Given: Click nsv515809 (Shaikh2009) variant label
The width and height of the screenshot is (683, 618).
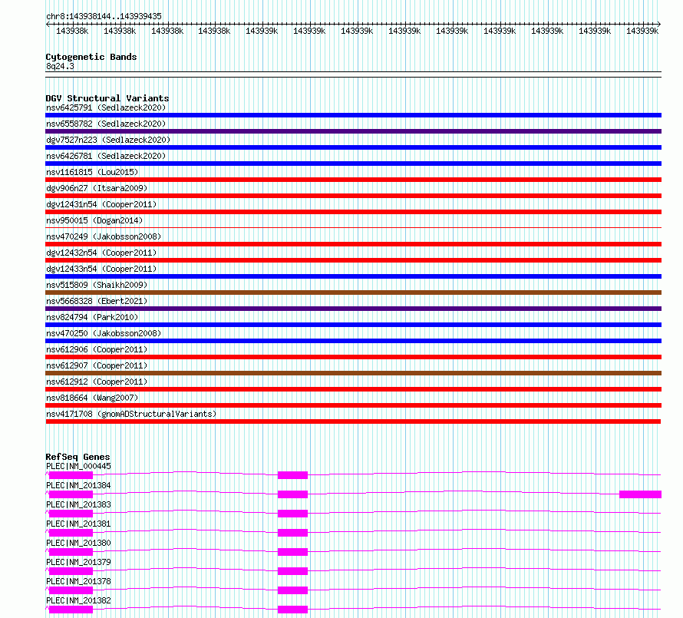Looking at the screenshot, I should (x=97, y=285).
